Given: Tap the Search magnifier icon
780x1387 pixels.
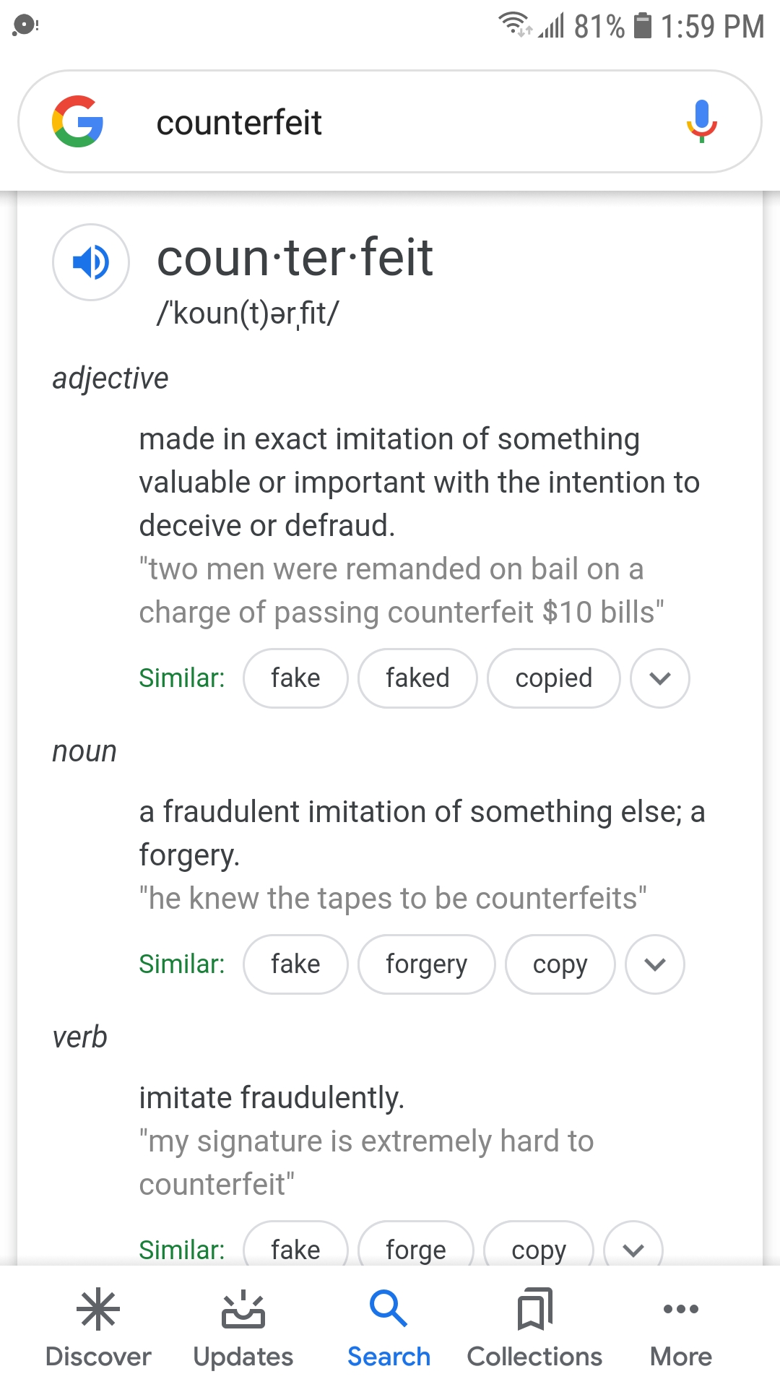Looking at the screenshot, I should 389,1309.
